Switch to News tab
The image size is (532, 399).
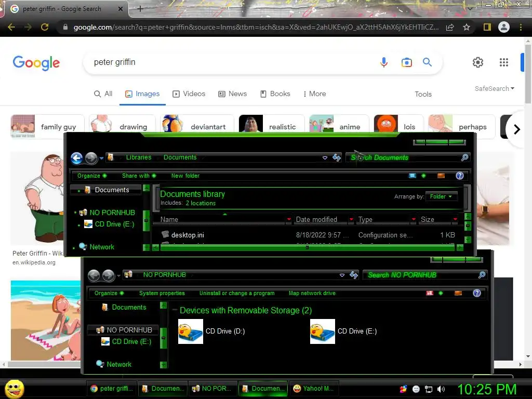pos(232,94)
